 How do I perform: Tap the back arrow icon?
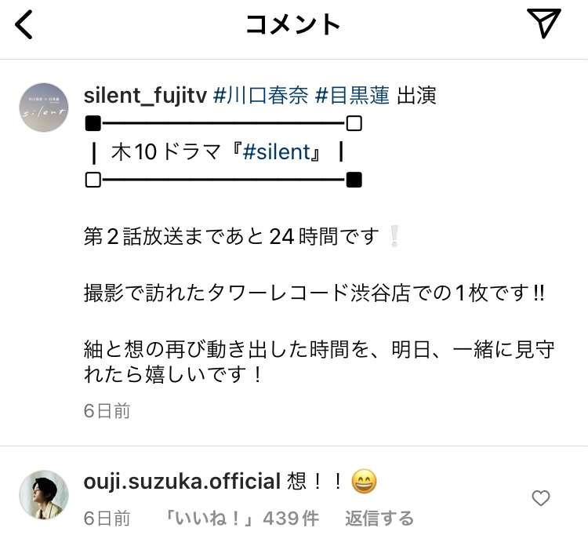tap(24, 24)
